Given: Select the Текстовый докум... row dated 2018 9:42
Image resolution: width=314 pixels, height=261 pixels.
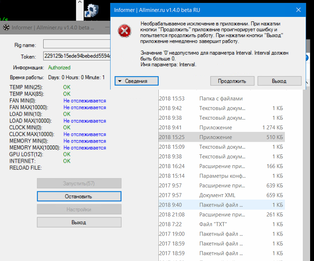Looking at the screenshot, I should (x=222, y=108).
